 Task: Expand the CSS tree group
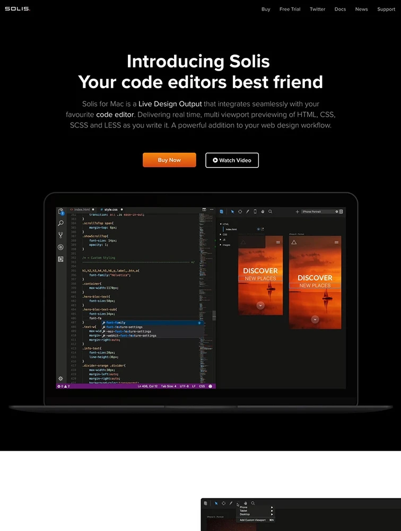click(x=221, y=234)
